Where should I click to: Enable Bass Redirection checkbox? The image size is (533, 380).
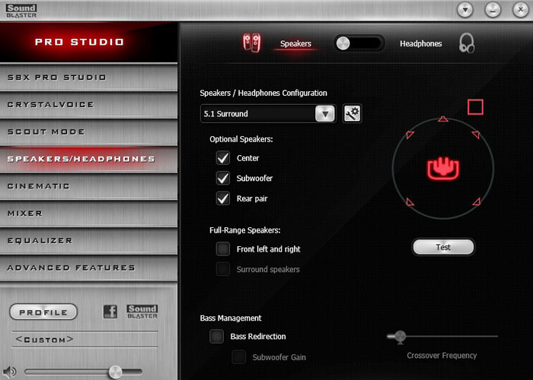(x=216, y=336)
